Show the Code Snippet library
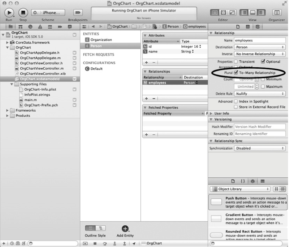 (243, 181)
